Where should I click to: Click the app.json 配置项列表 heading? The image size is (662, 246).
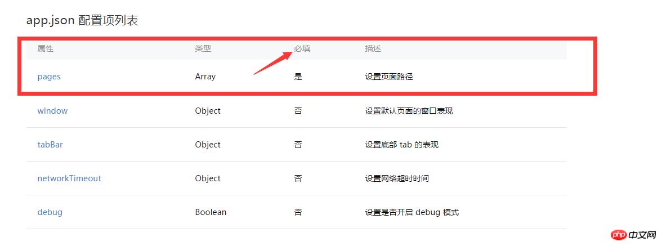tap(82, 21)
